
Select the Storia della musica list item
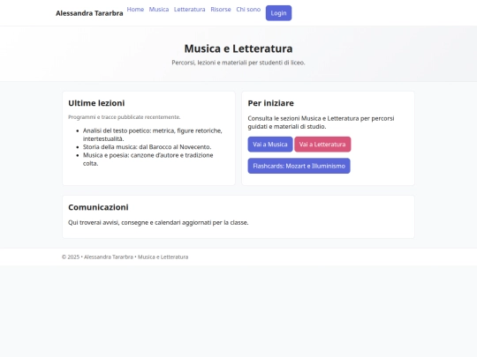pos(147,147)
